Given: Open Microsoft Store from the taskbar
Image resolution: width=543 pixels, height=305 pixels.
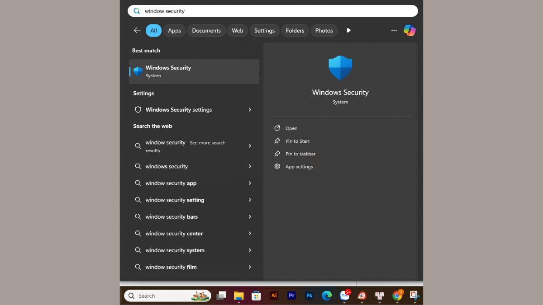Looking at the screenshot, I should (256, 296).
